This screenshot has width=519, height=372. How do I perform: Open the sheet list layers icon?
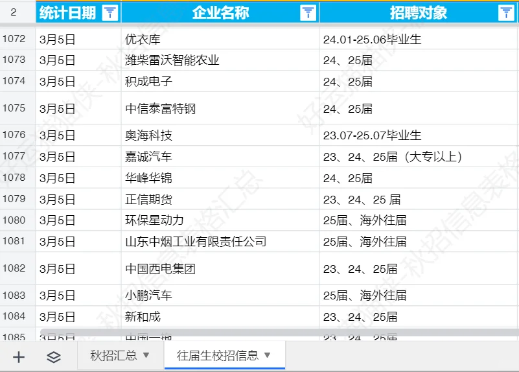pos(54,357)
